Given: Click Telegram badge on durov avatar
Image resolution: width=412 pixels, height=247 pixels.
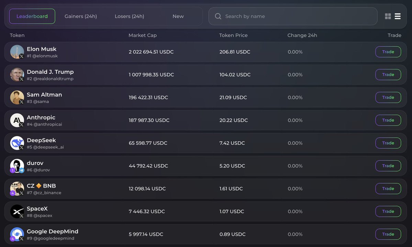Looking at the screenshot, I should [x=22, y=170].
